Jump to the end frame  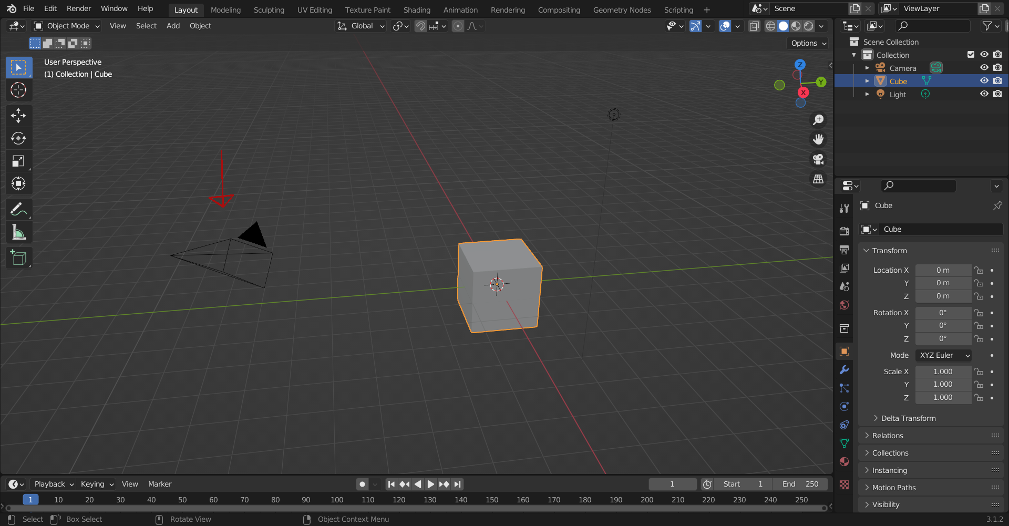(458, 484)
